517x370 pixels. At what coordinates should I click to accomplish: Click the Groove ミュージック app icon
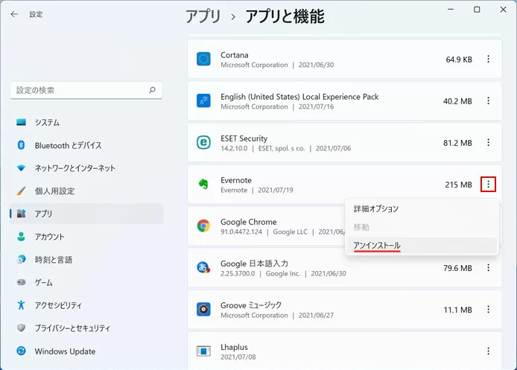click(x=203, y=310)
